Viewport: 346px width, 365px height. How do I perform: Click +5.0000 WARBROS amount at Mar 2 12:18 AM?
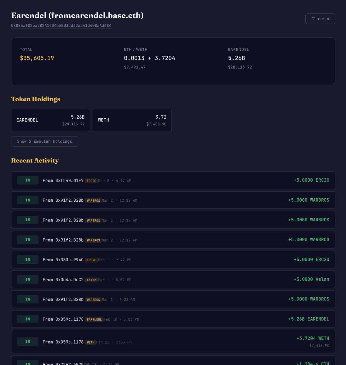click(x=309, y=200)
